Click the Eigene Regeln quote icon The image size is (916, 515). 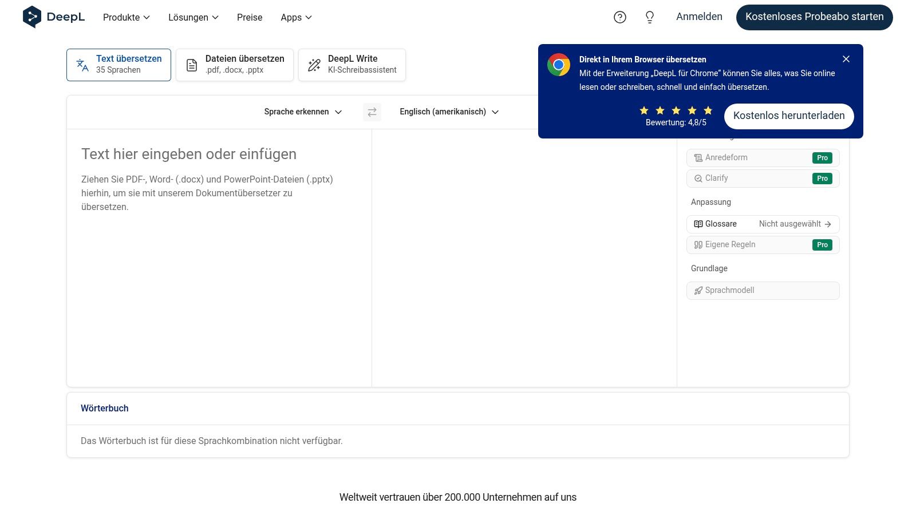click(698, 245)
